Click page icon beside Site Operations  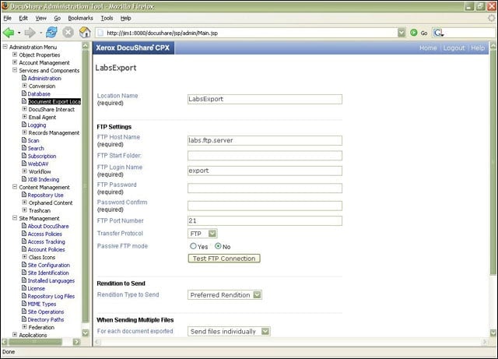pyautogui.click(x=24, y=311)
